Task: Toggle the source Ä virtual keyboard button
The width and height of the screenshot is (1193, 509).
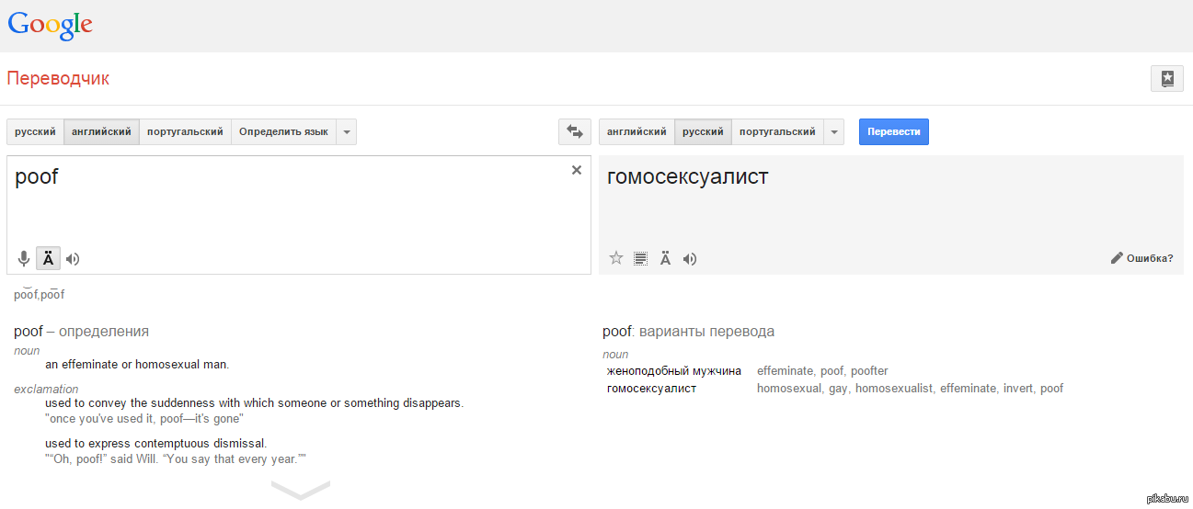Action: pos(48,259)
